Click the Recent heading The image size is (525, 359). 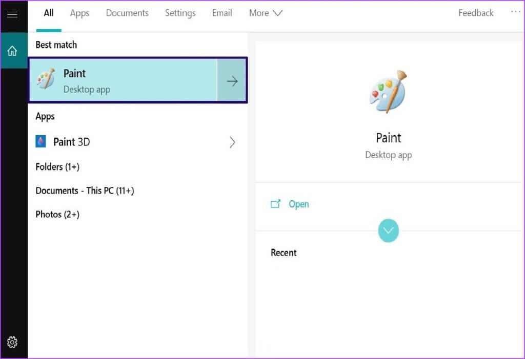(284, 252)
